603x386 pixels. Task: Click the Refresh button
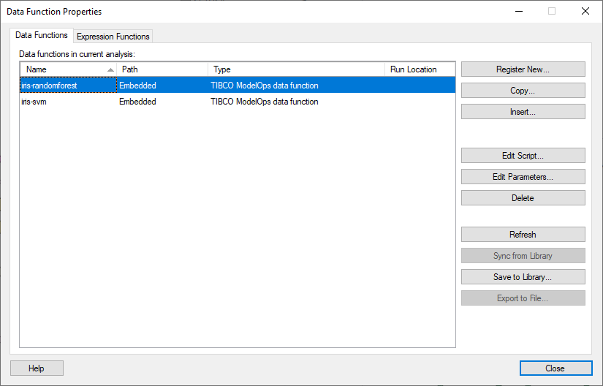click(523, 235)
